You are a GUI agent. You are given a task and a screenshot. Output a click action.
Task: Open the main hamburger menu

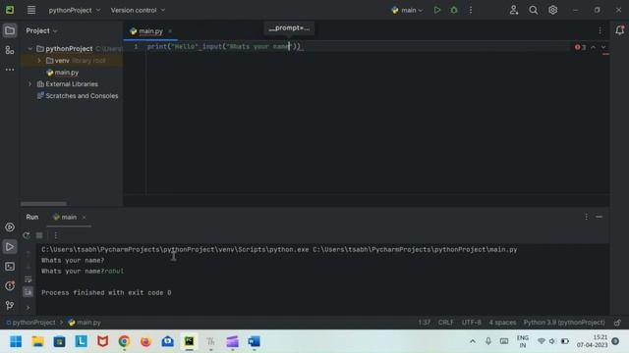(31, 10)
